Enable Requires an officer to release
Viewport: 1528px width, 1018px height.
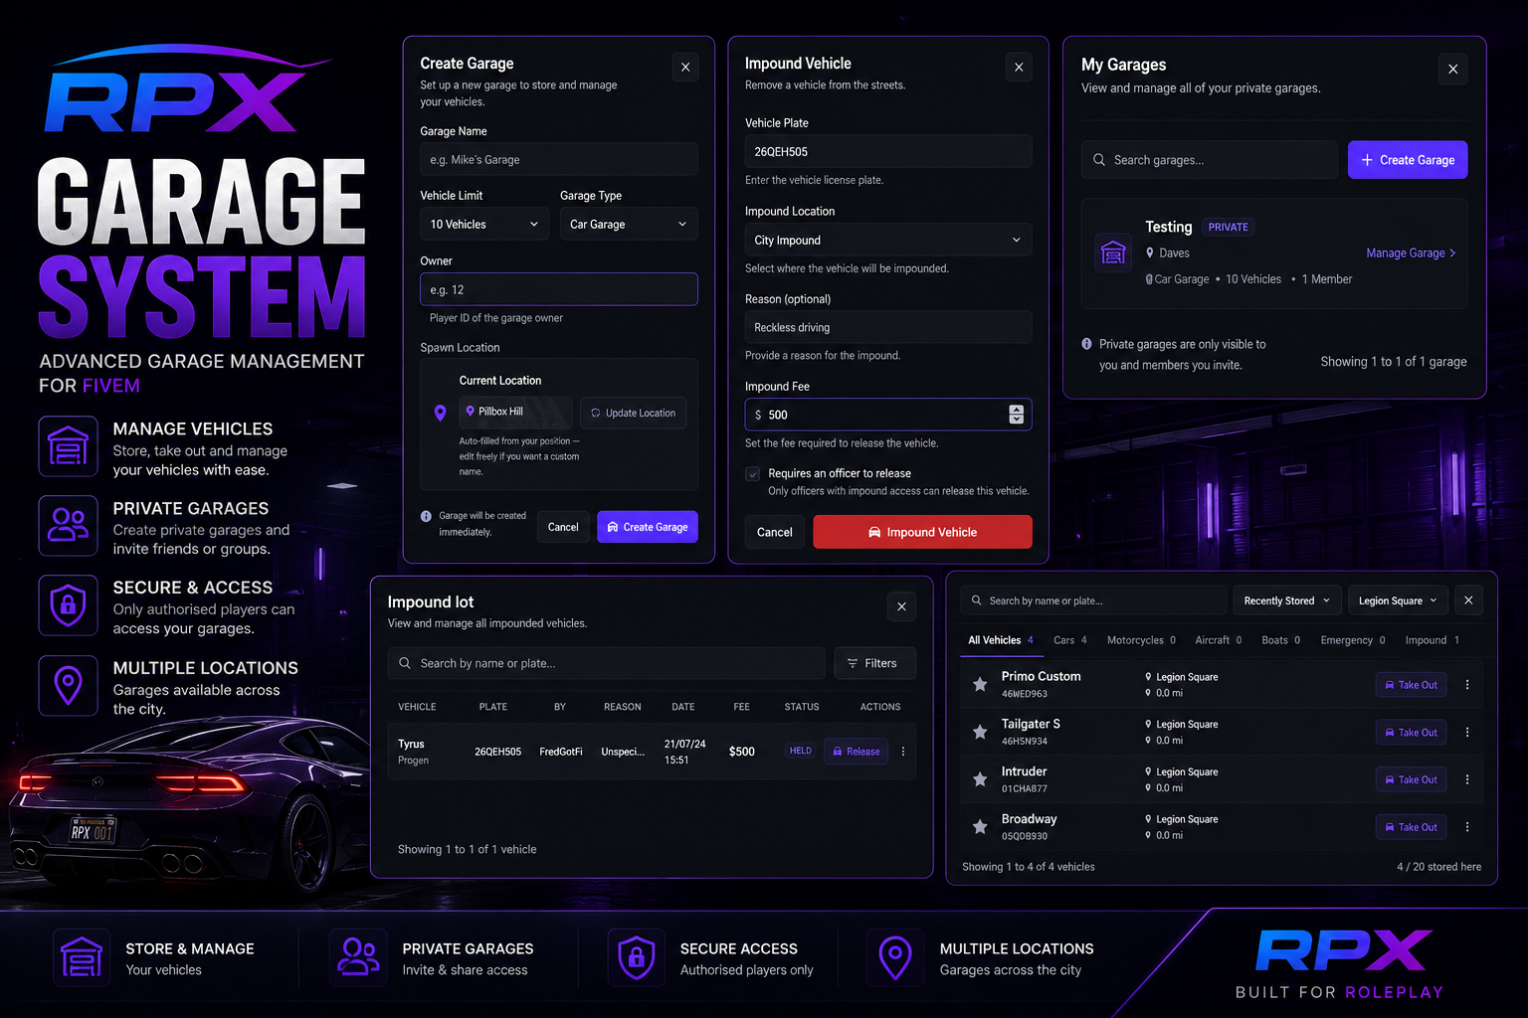click(x=753, y=474)
